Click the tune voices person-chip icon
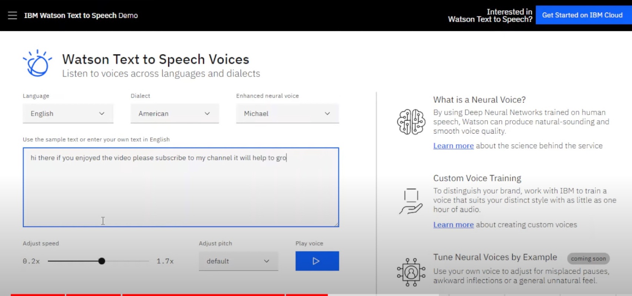The height and width of the screenshot is (296, 632). click(411, 272)
